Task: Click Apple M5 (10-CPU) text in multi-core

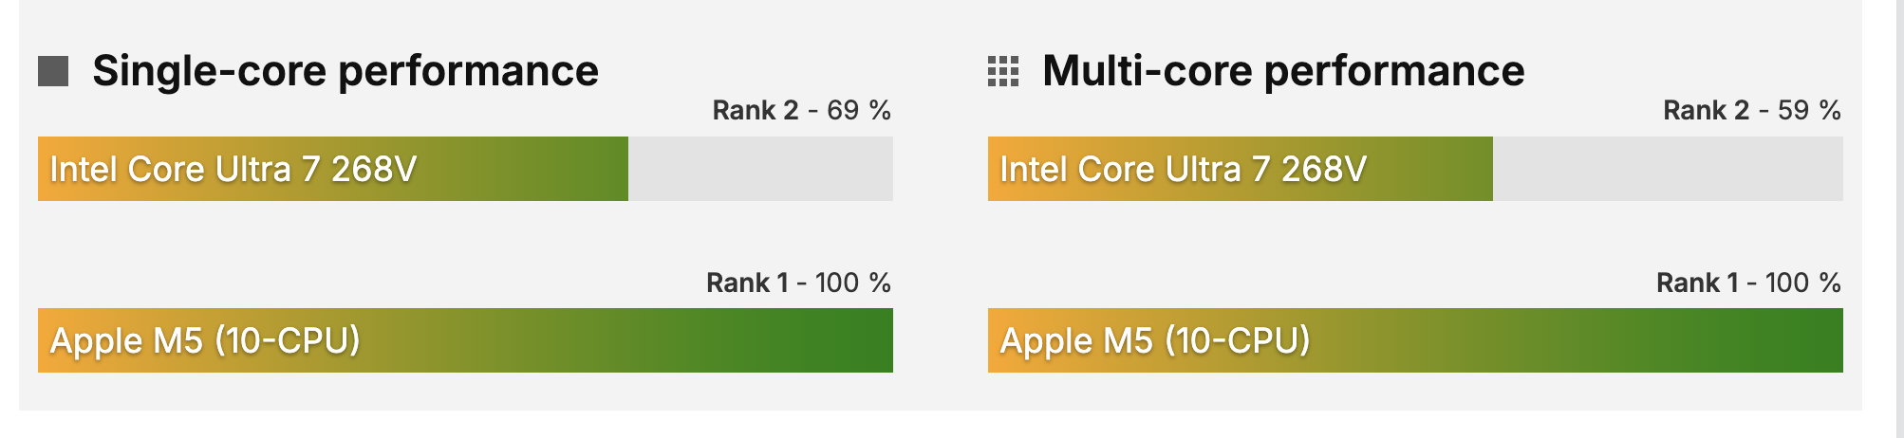Action: (1155, 340)
